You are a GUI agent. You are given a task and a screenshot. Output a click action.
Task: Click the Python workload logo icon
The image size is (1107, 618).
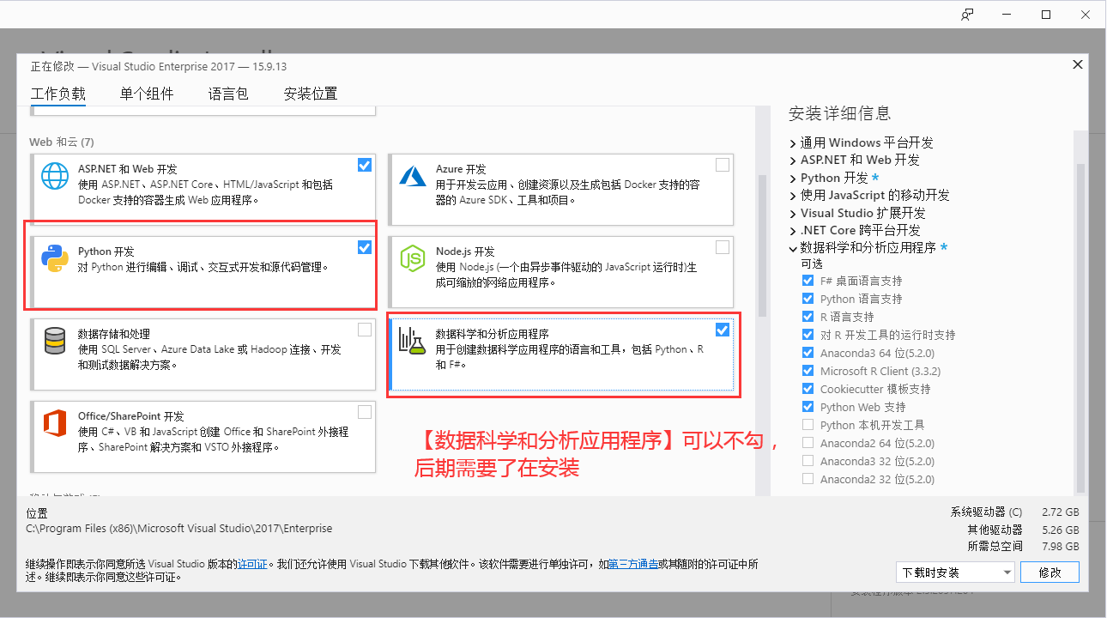tap(55, 258)
